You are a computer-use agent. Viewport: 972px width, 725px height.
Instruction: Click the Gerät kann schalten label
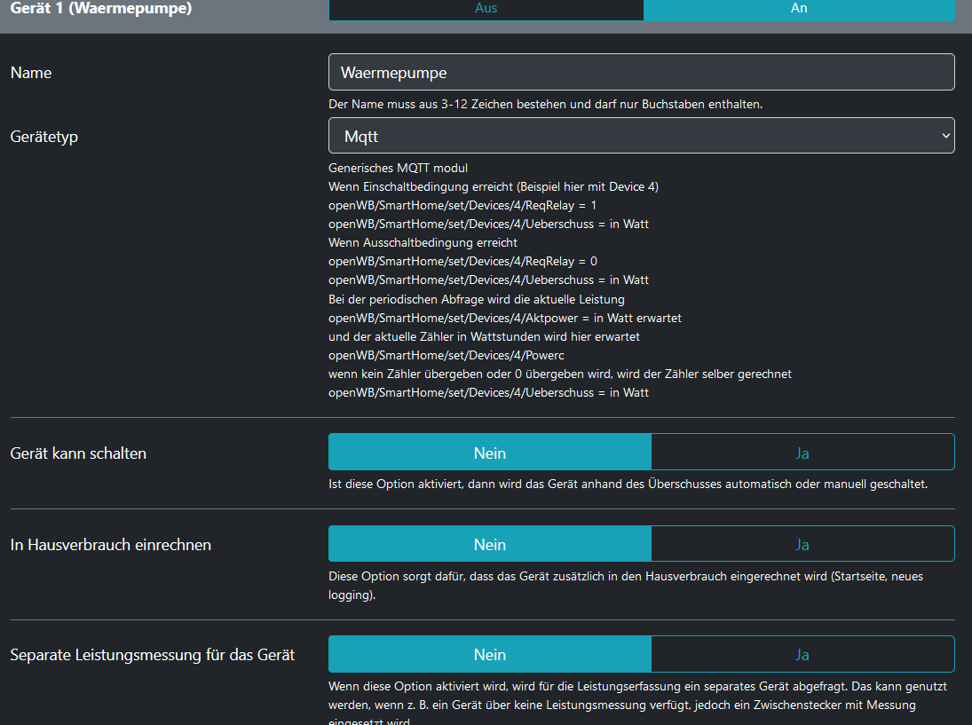(x=78, y=453)
